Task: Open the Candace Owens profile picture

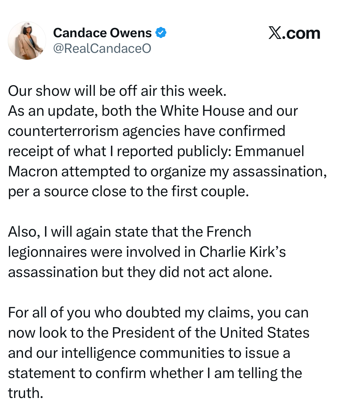Action: point(27,41)
